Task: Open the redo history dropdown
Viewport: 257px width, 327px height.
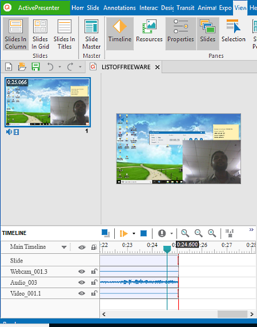Action: (x=80, y=67)
